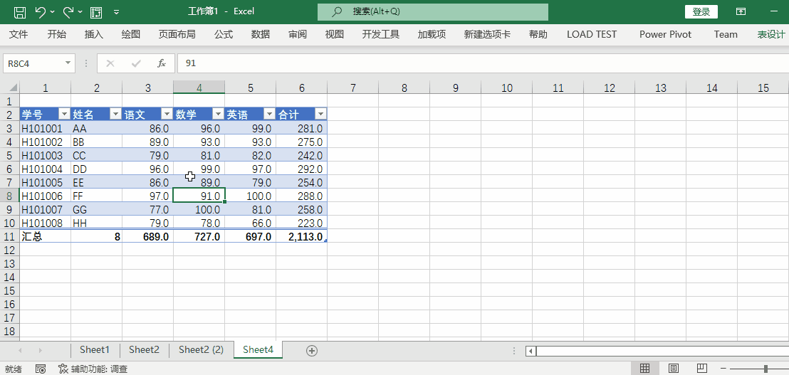Switch to the 开始 ribbon tab

56,34
